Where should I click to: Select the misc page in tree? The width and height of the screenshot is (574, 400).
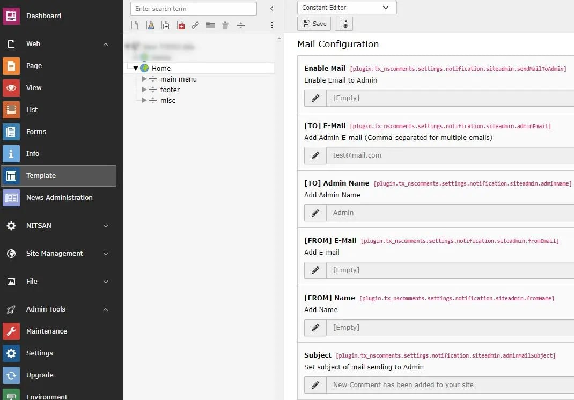(x=168, y=101)
